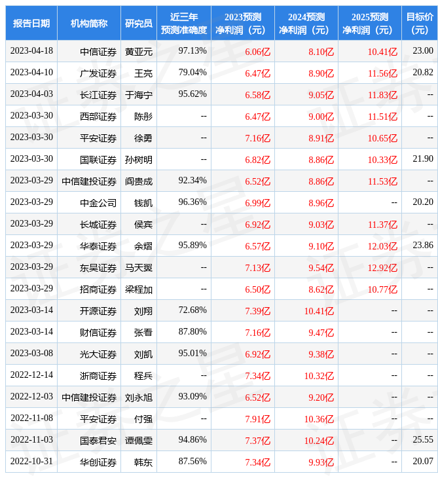Click accuracy value 97.13%
This screenshot has width=438, height=478.
click(192, 51)
